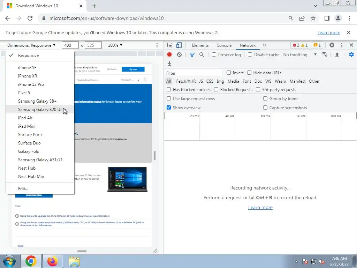Image resolution: width=357 pixels, height=268 pixels.
Task: Toggle the Chrome side panel icon
Action: click(327, 18)
